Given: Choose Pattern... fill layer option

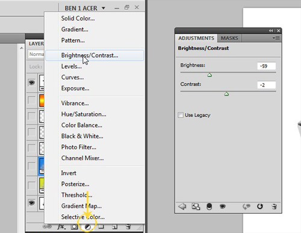Looking at the screenshot, I should pyautogui.click(x=73, y=40).
